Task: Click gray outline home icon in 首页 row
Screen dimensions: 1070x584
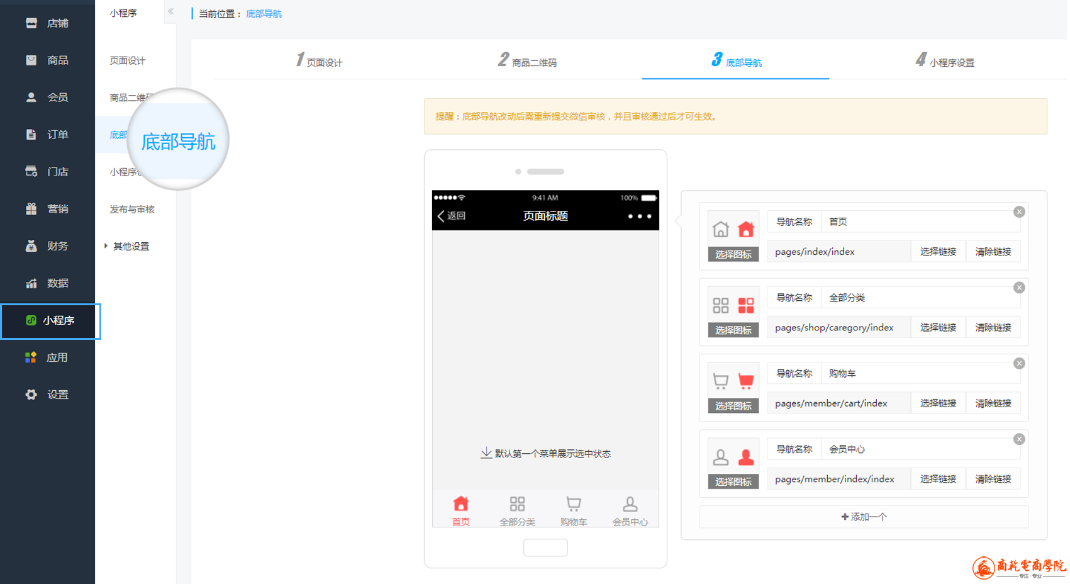Action: pos(721,229)
